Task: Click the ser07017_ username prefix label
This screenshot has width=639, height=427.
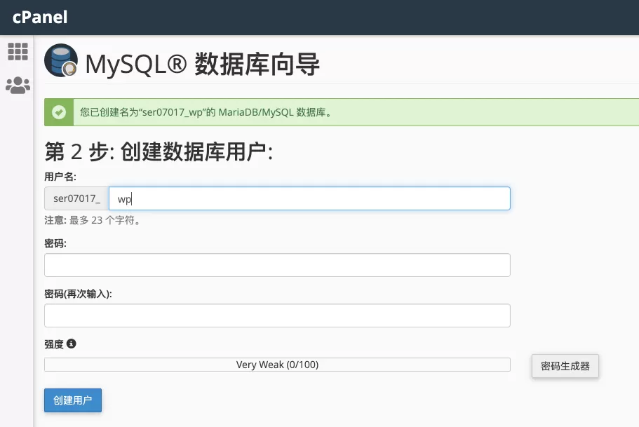Action: click(x=76, y=198)
